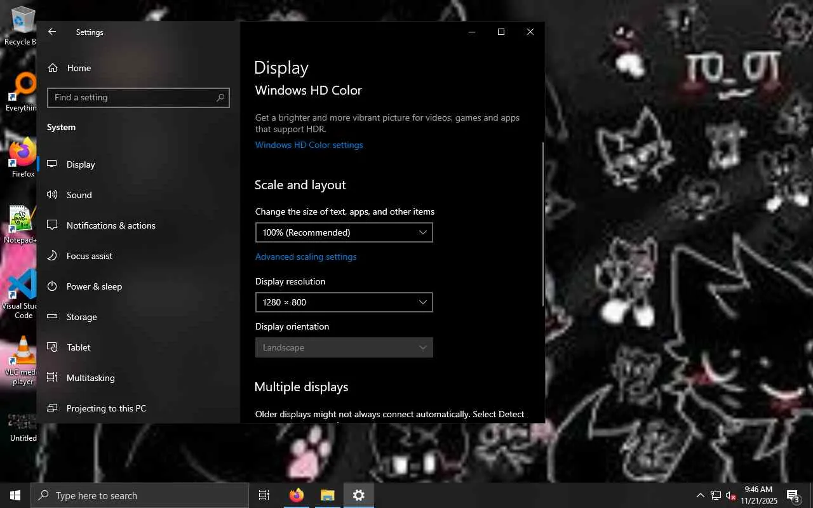Click the "Scale and layout" heading
The image size is (813, 508).
click(x=300, y=185)
